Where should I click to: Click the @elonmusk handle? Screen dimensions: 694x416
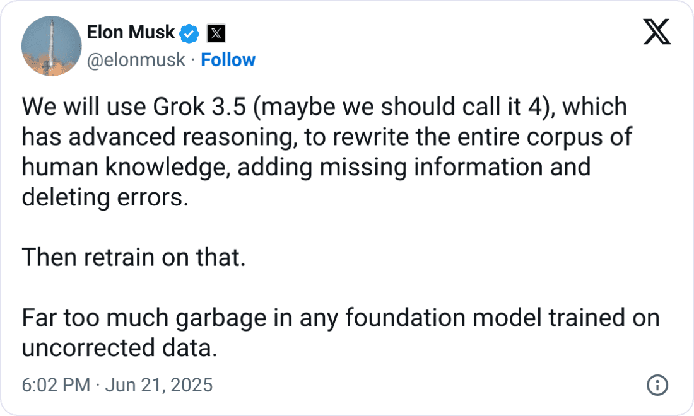click(136, 60)
